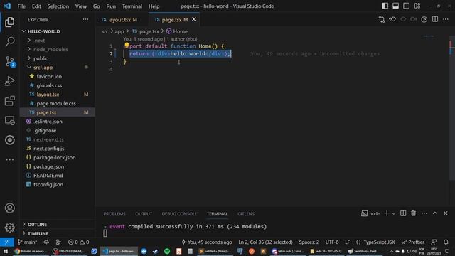455x256 pixels.
Task: Click main* branch in status bar
Action: 27,242
